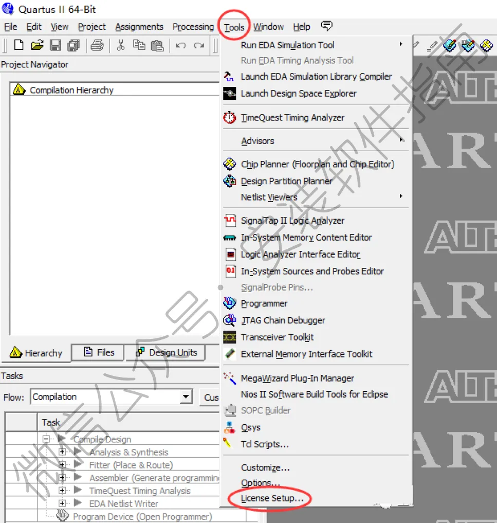The width and height of the screenshot is (497, 523).
Task: Click the Chip Planner menu icon
Action: tap(229, 164)
